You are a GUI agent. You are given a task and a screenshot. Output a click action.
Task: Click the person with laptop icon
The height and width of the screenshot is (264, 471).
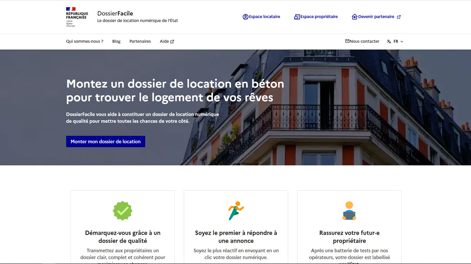point(349,211)
